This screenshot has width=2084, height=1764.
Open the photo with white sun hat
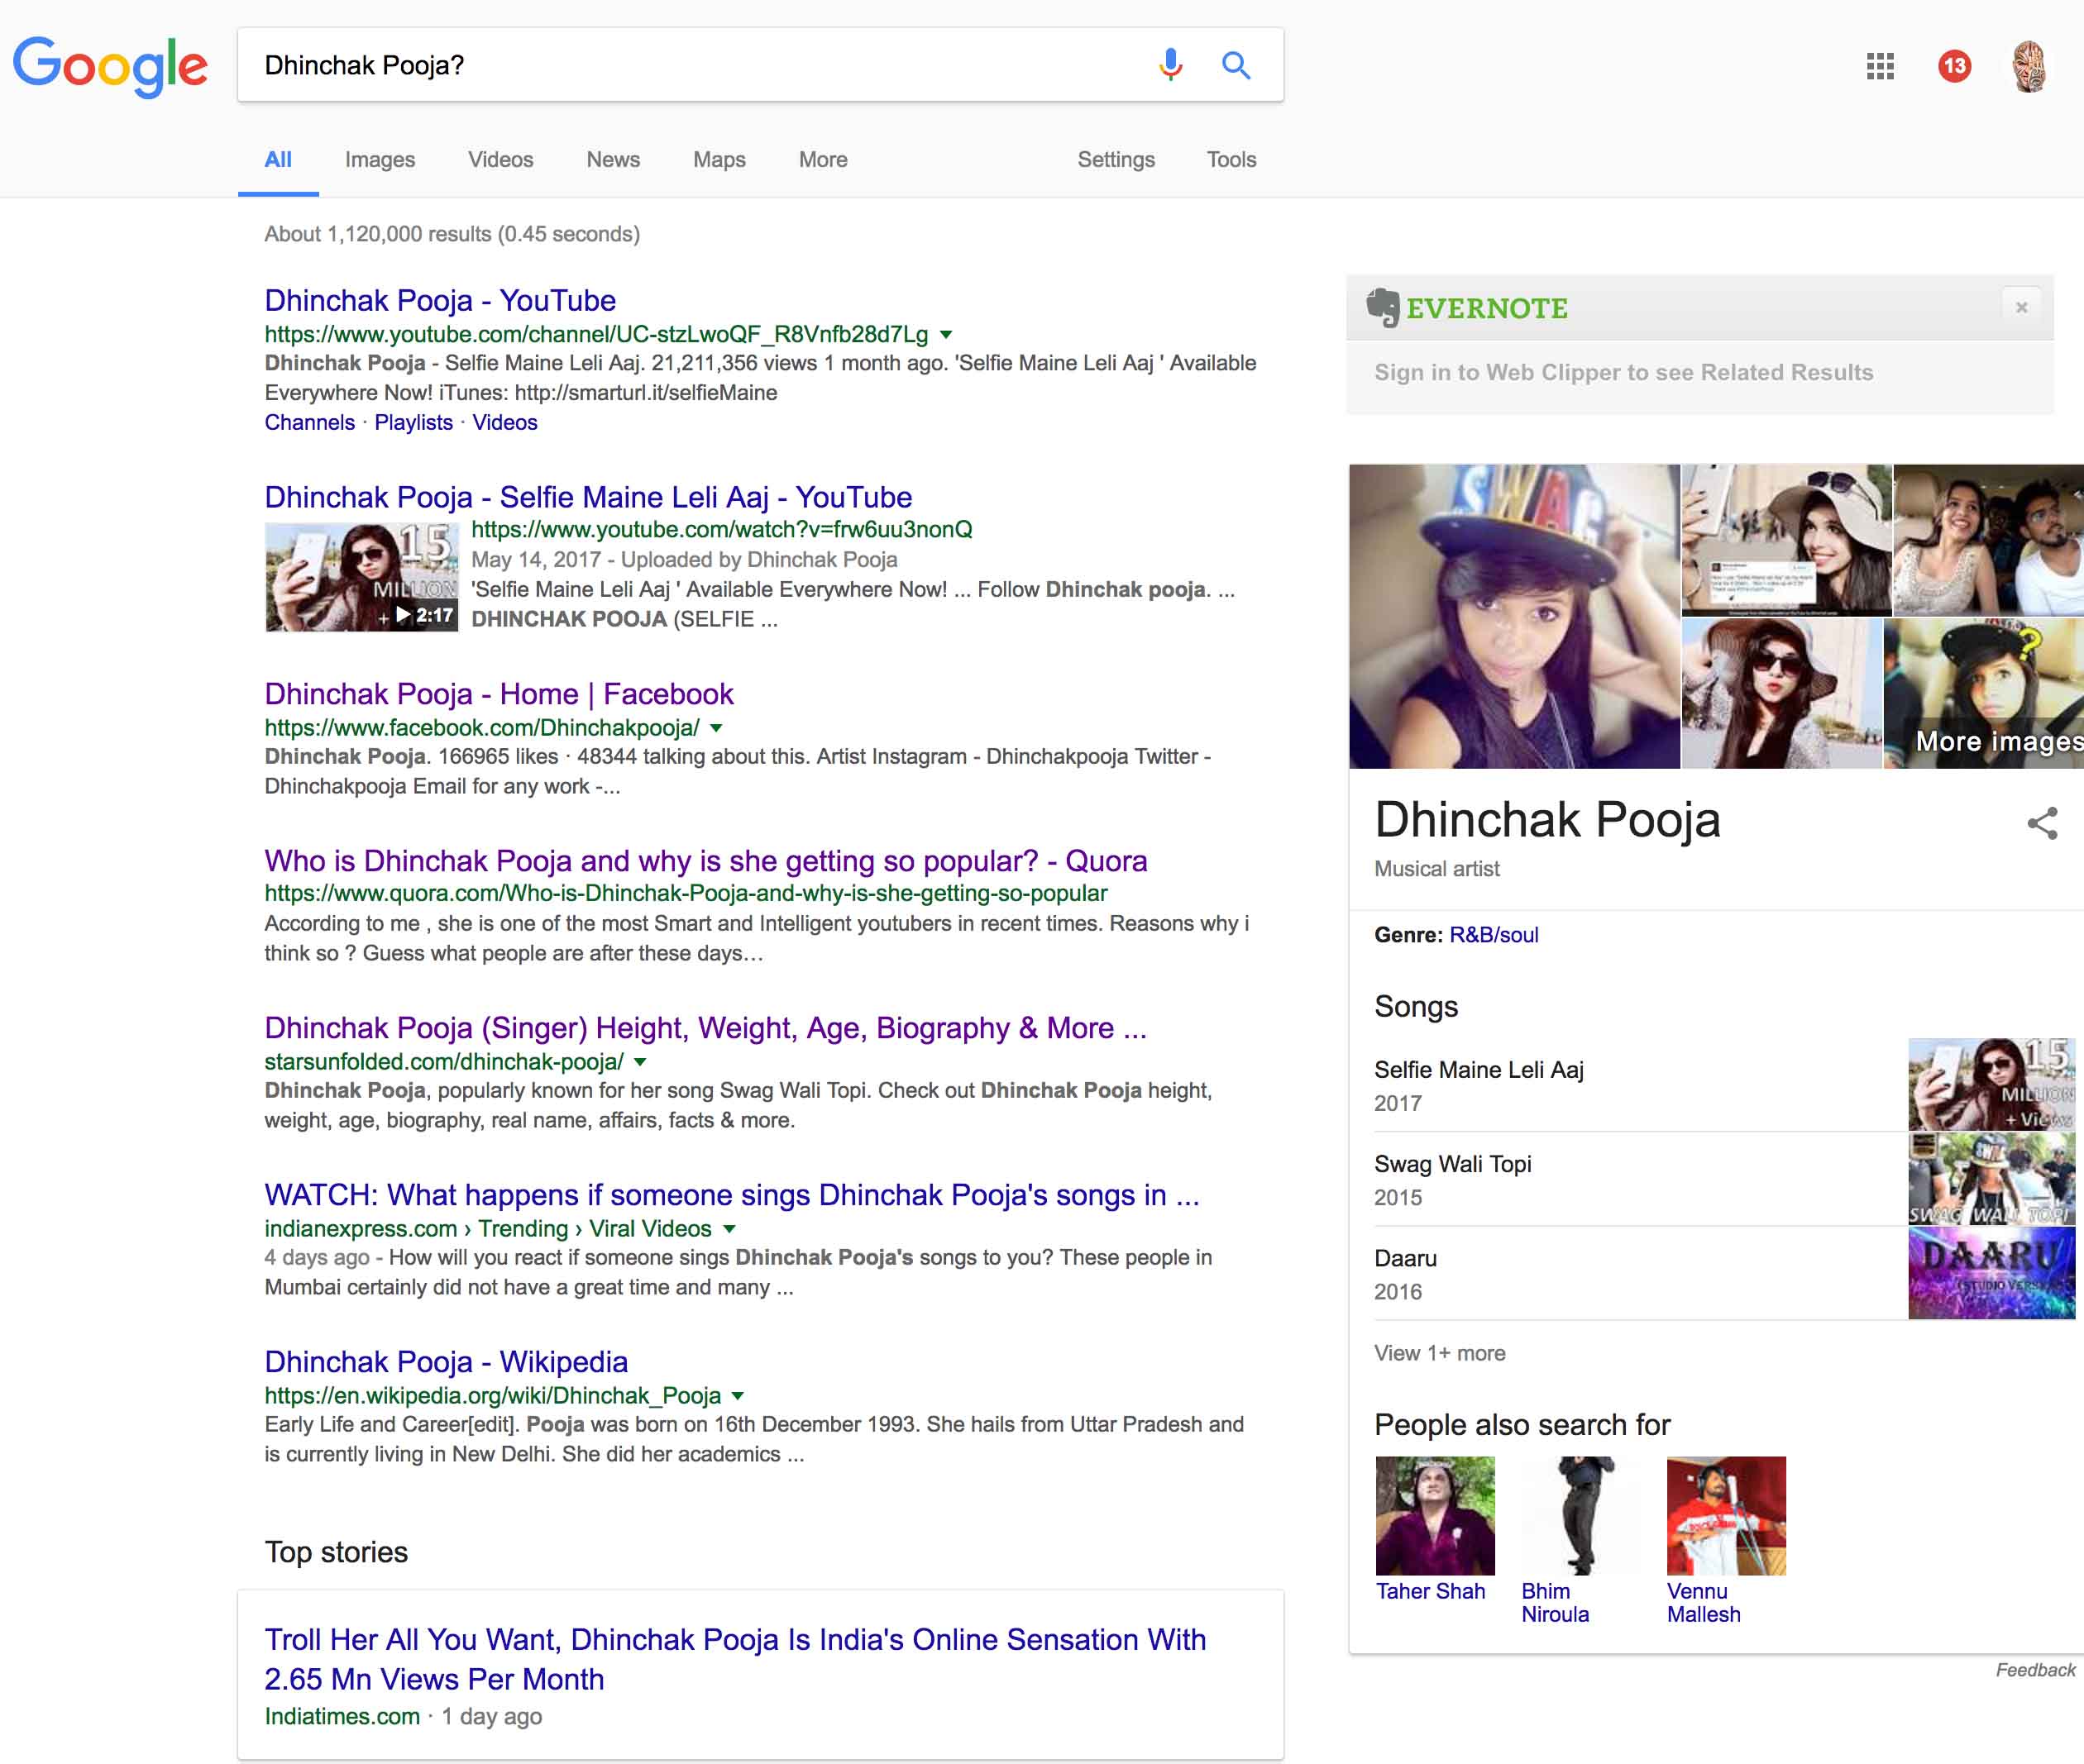pyautogui.click(x=1785, y=539)
